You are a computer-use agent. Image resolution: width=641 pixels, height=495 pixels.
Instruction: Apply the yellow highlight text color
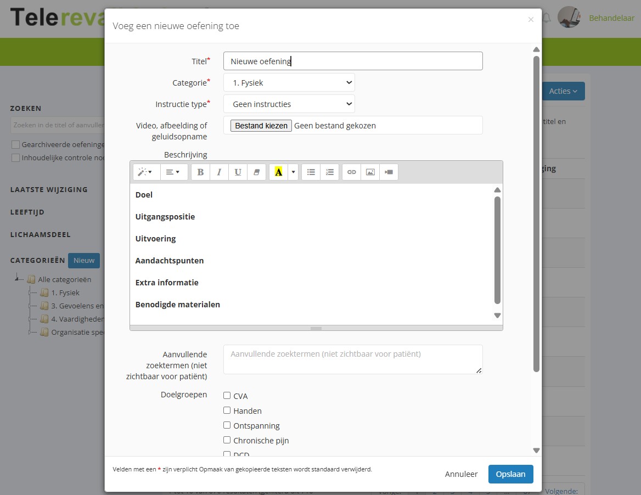pyautogui.click(x=278, y=172)
